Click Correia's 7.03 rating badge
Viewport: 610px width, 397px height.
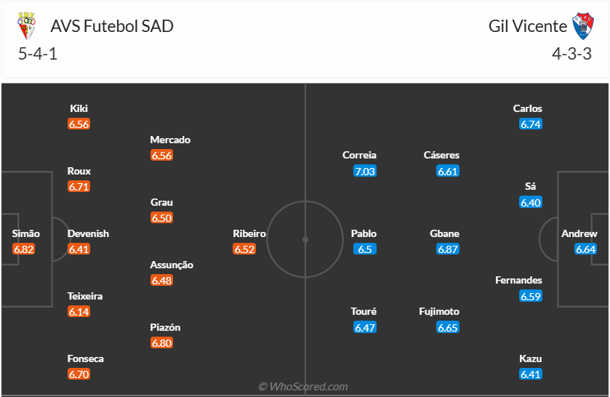coord(365,171)
